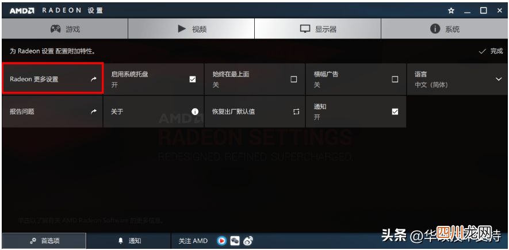Click the bell icon in bottom bar

coord(121,241)
